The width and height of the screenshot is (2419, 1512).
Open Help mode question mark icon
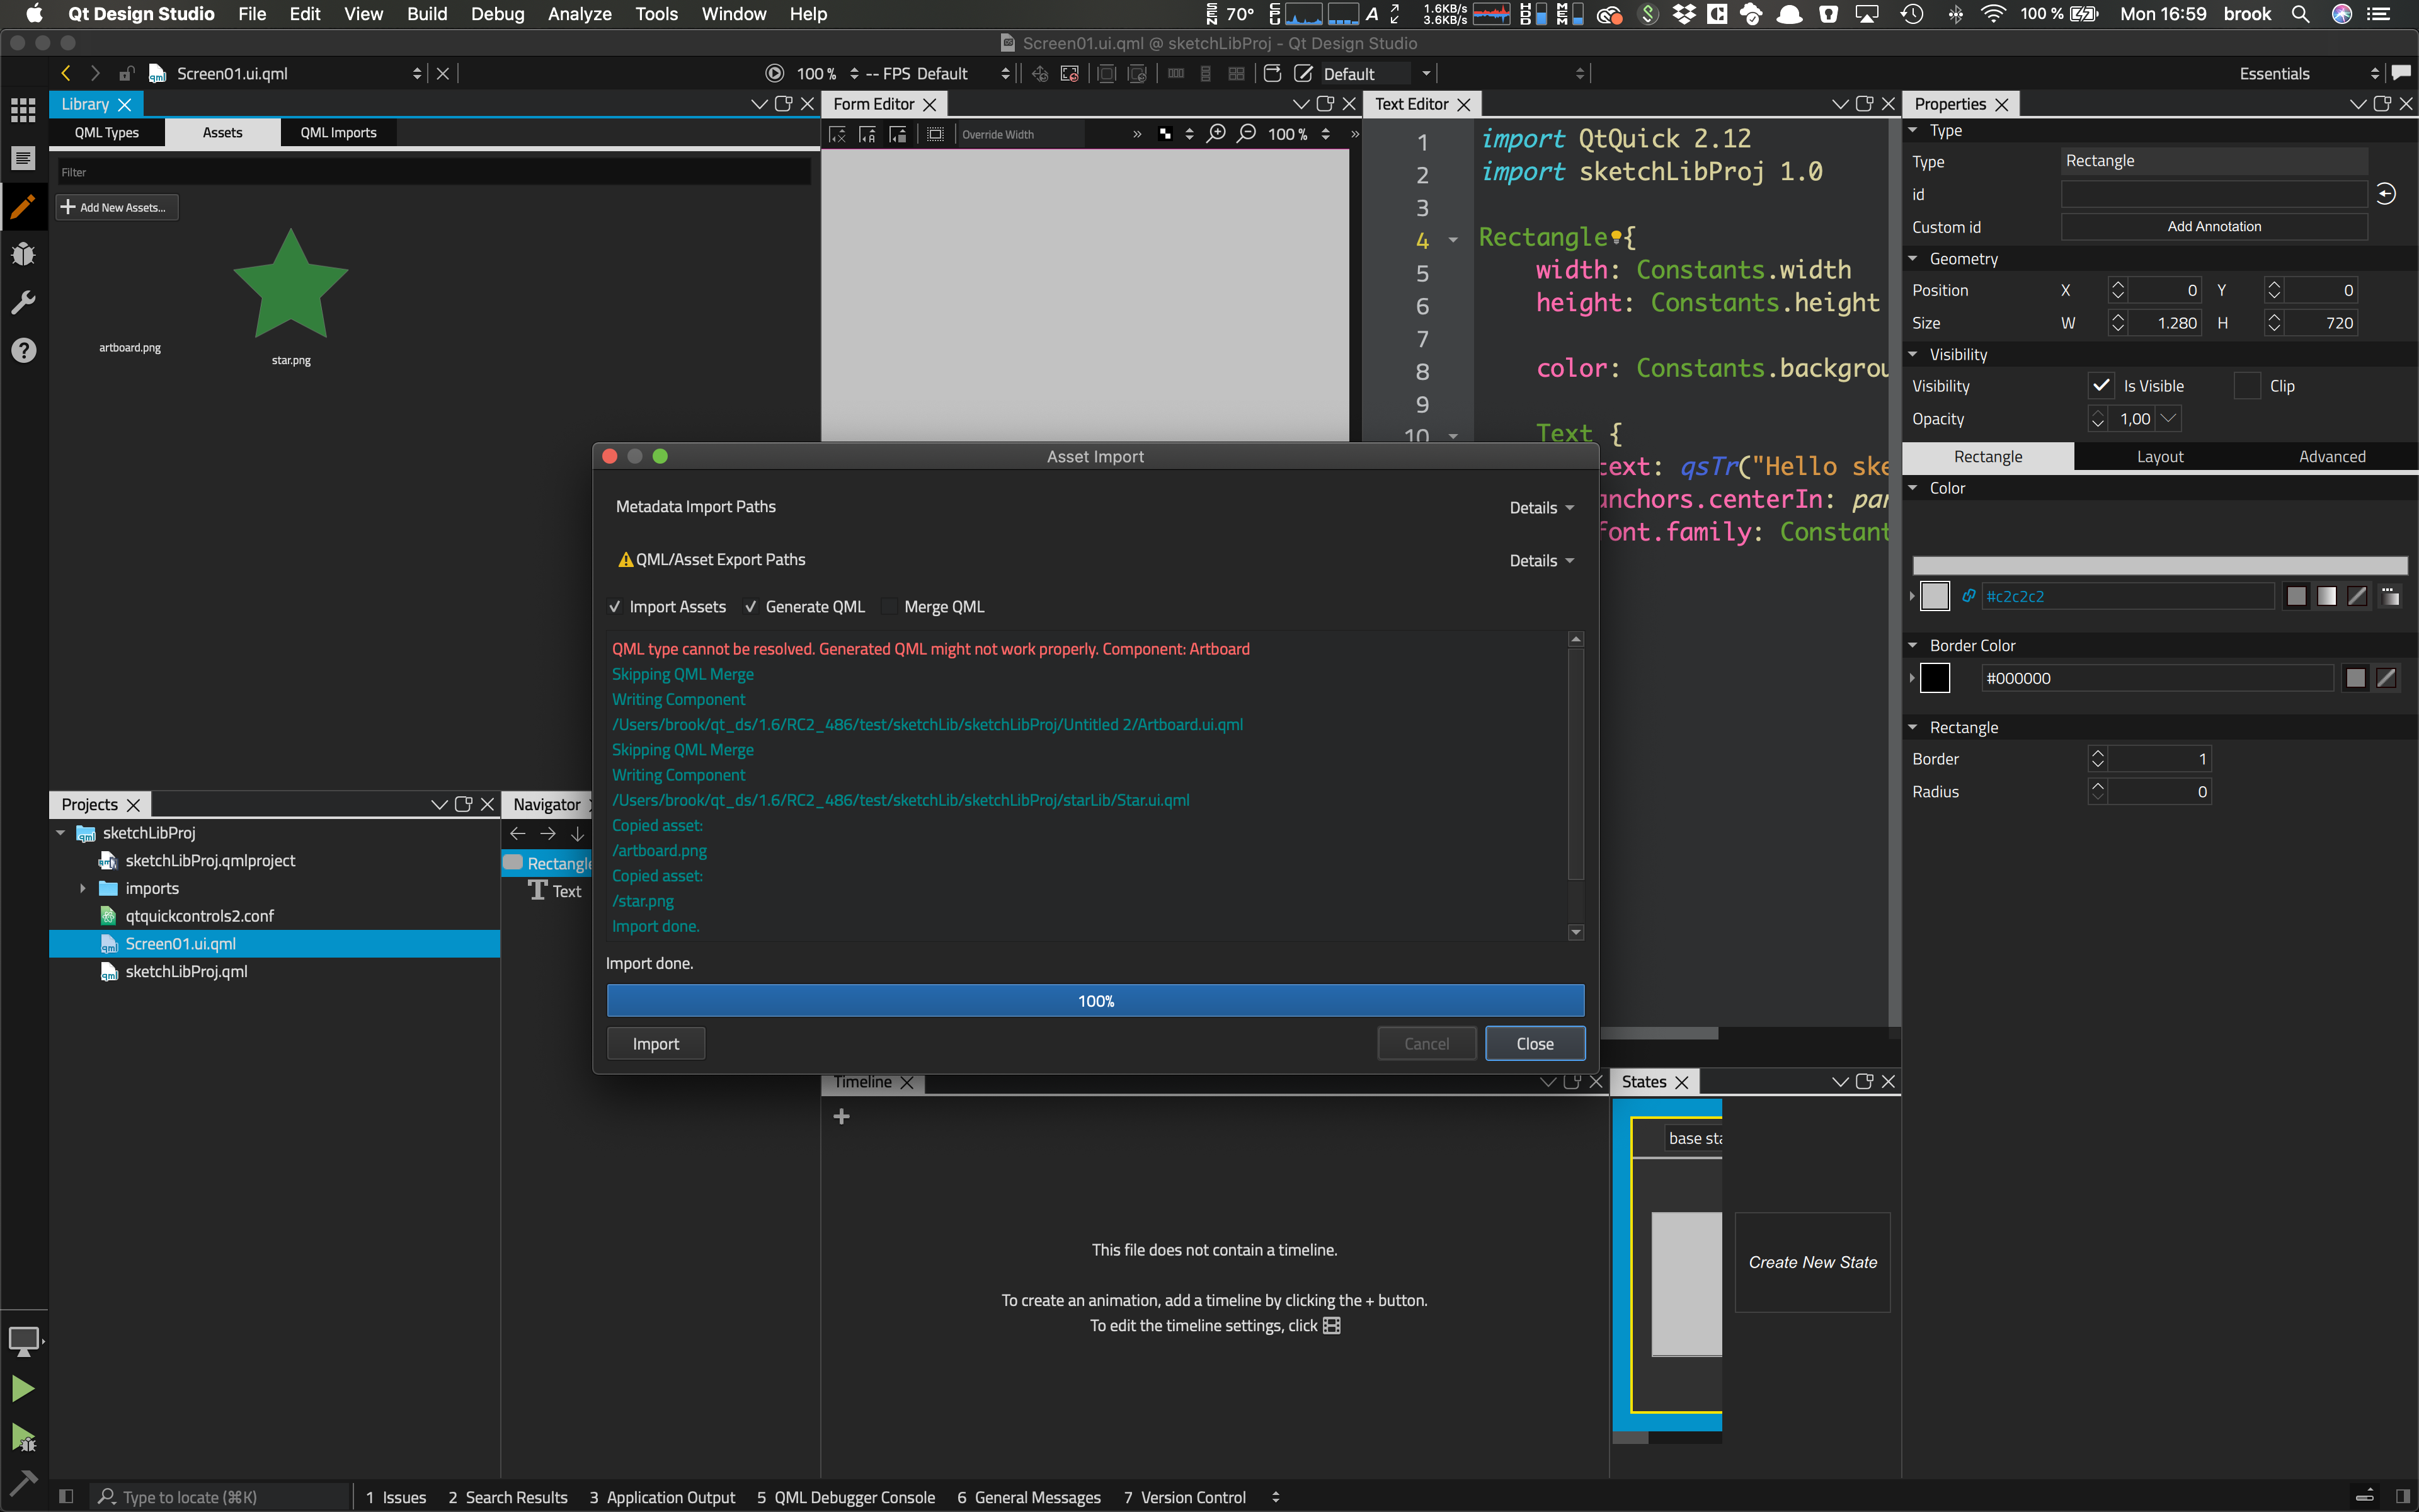click(x=23, y=350)
